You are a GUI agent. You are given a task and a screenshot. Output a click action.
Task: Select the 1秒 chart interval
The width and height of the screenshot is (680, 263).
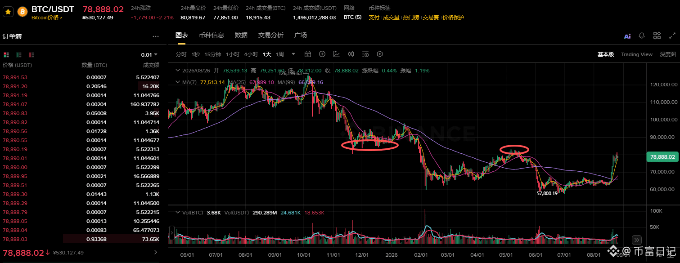(195, 54)
